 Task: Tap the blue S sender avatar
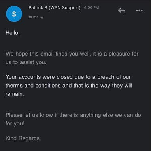coord(14,14)
